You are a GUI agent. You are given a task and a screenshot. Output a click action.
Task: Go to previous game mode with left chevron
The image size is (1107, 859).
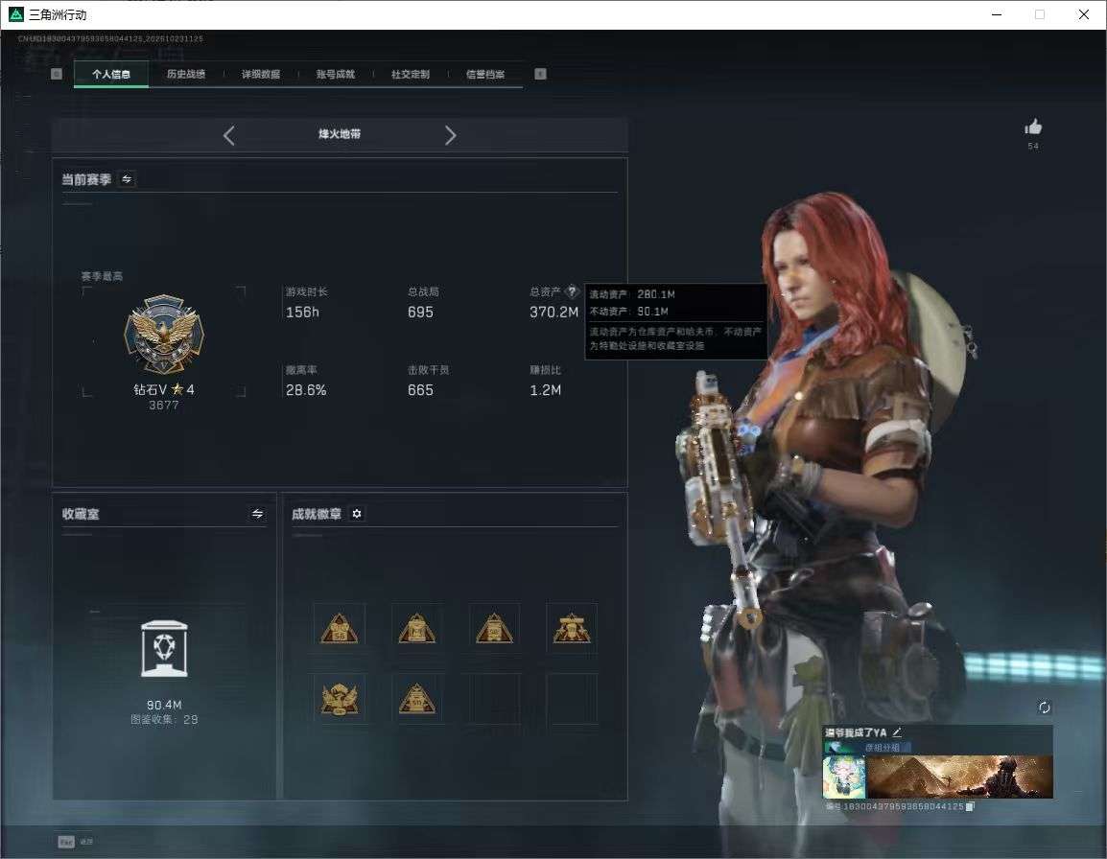pyautogui.click(x=228, y=135)
